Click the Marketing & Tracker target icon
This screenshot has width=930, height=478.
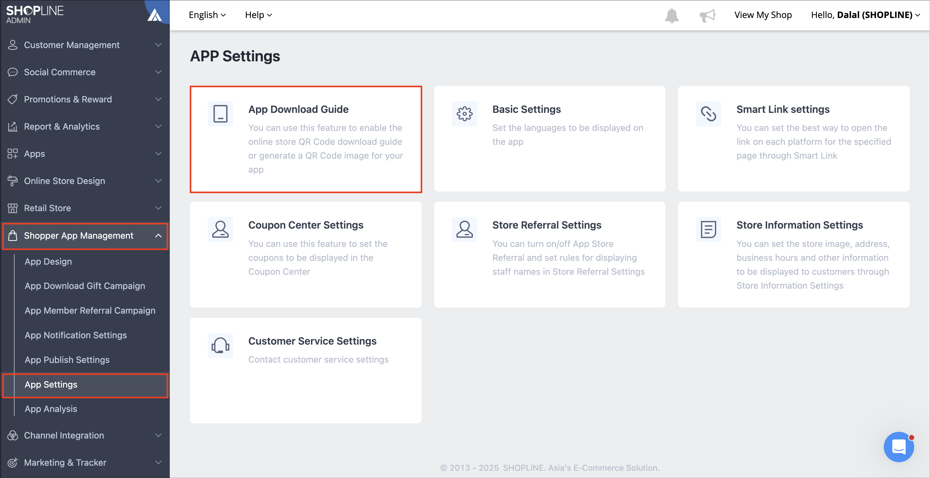[x=13, y=463]
